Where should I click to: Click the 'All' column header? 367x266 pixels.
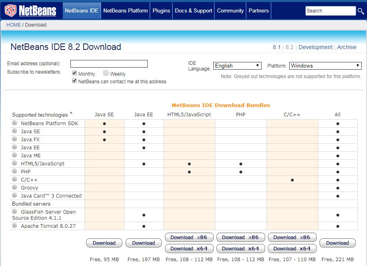click(338, 115)
